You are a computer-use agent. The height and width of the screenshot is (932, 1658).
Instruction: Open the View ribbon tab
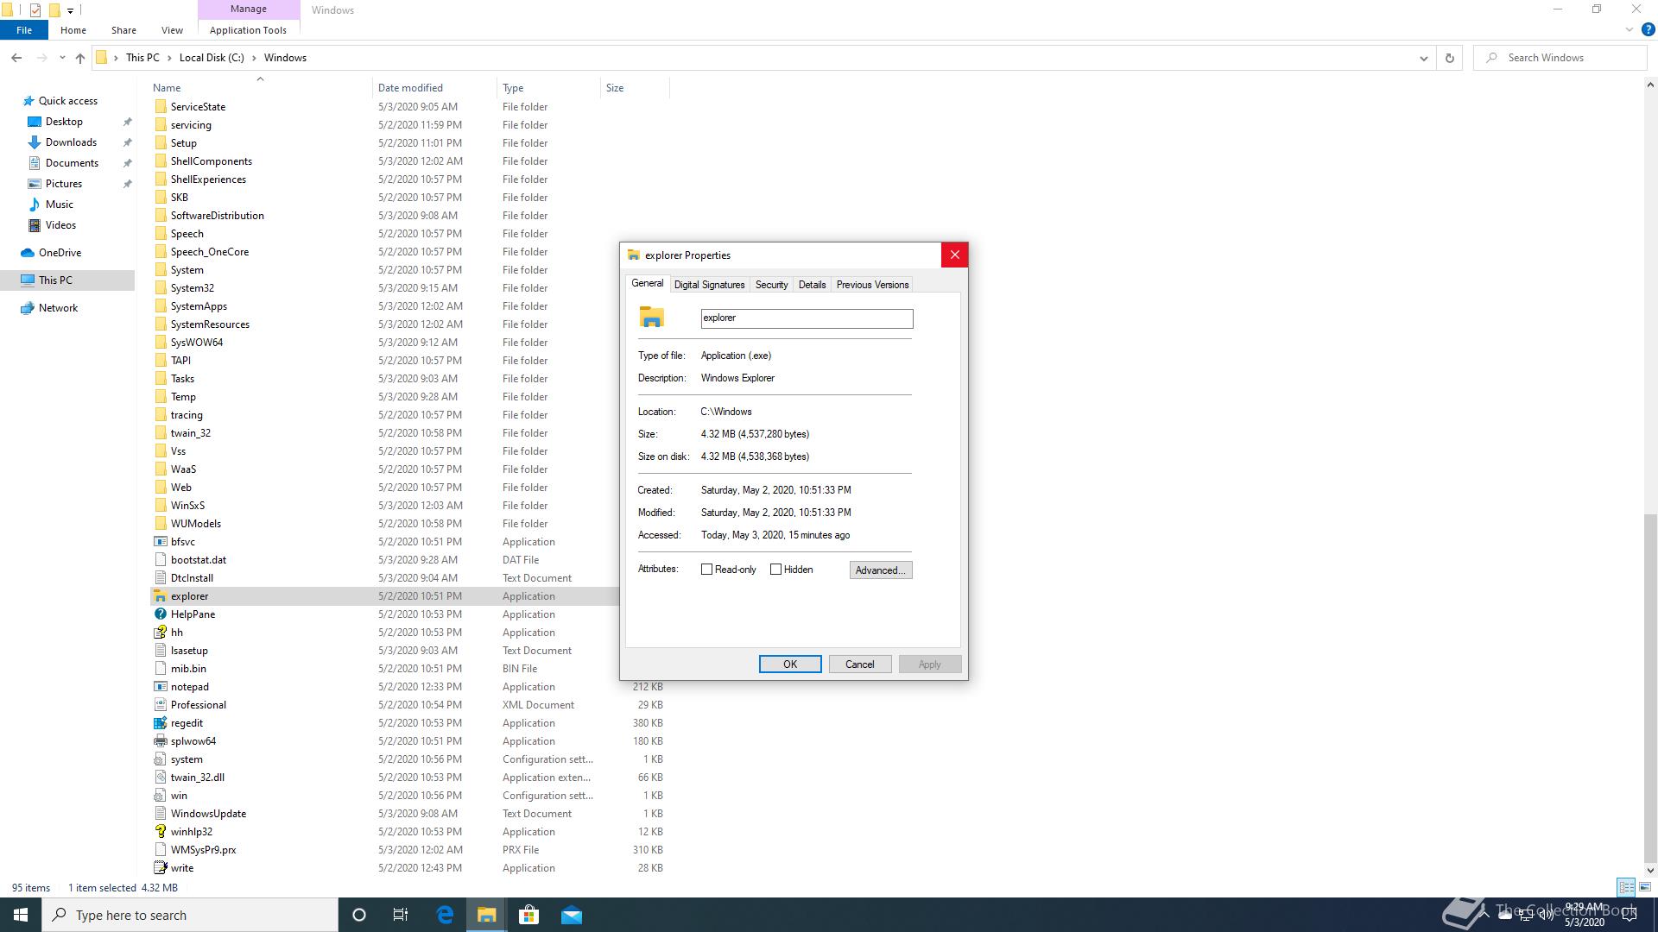click(172, 30)
